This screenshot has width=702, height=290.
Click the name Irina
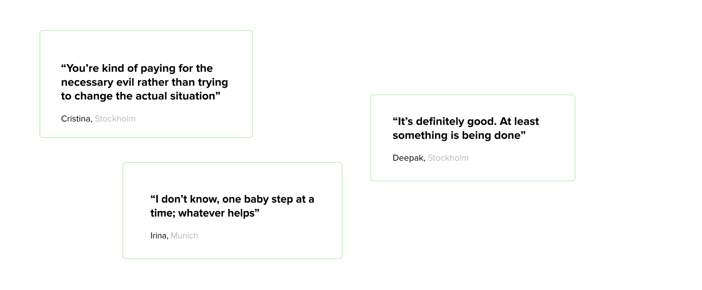coord(158,236)
